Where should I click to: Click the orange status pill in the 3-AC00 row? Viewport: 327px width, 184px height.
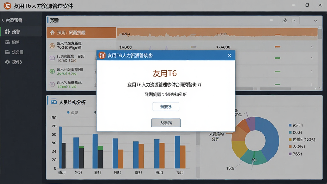click(278, 47)
